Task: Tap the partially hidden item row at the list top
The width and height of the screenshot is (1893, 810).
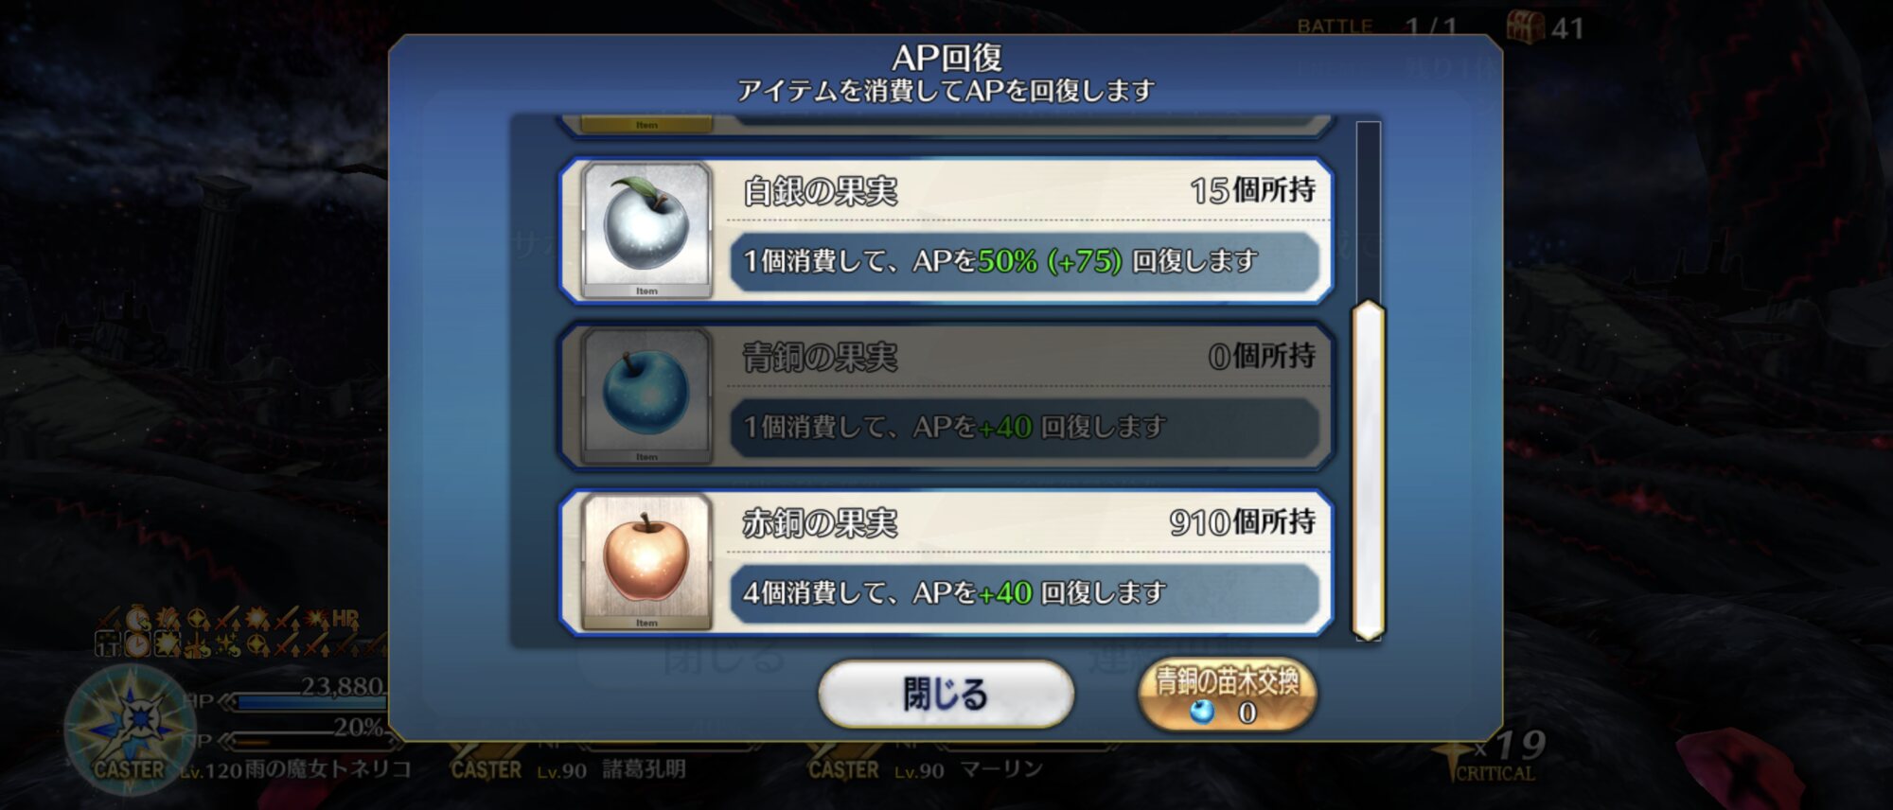Action: click(x=946, y=125)
